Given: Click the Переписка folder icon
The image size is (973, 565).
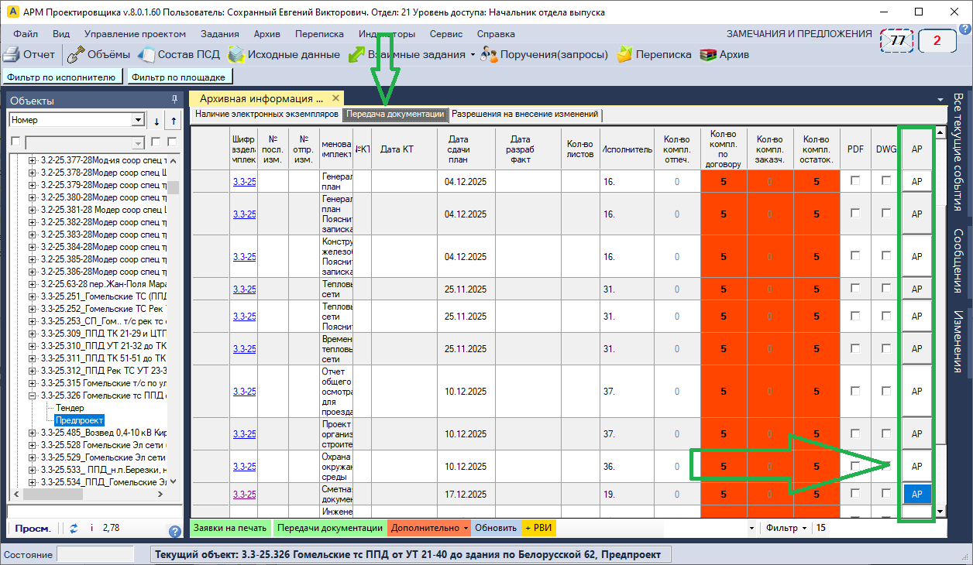Looking at the screenshot, I should 624,55.
